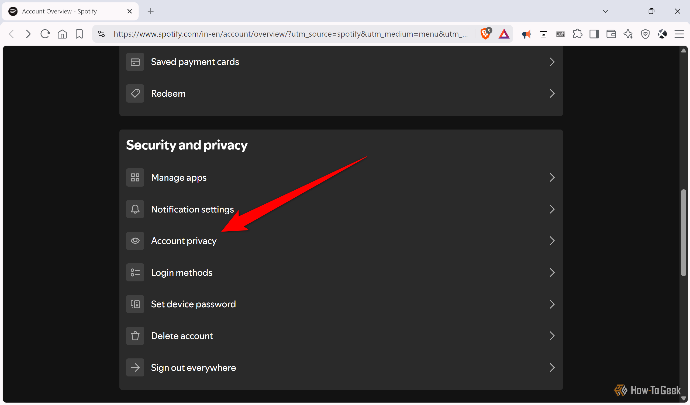690x405 pixels.
Task: Open site settings icon in address bar
Action: (x=101, y=34)
